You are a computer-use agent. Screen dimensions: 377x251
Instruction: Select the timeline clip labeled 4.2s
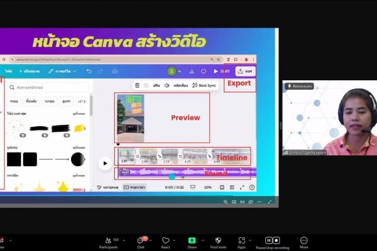tap(195, 156)
